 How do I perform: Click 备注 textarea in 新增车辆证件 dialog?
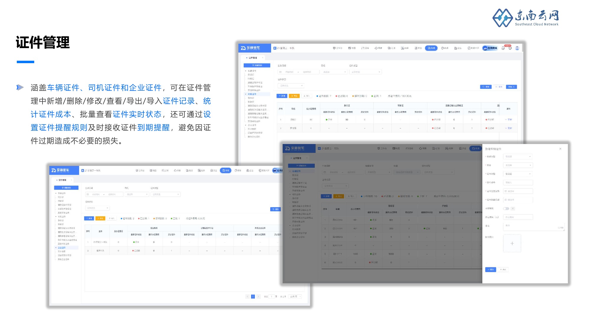[x=534, y=227]
